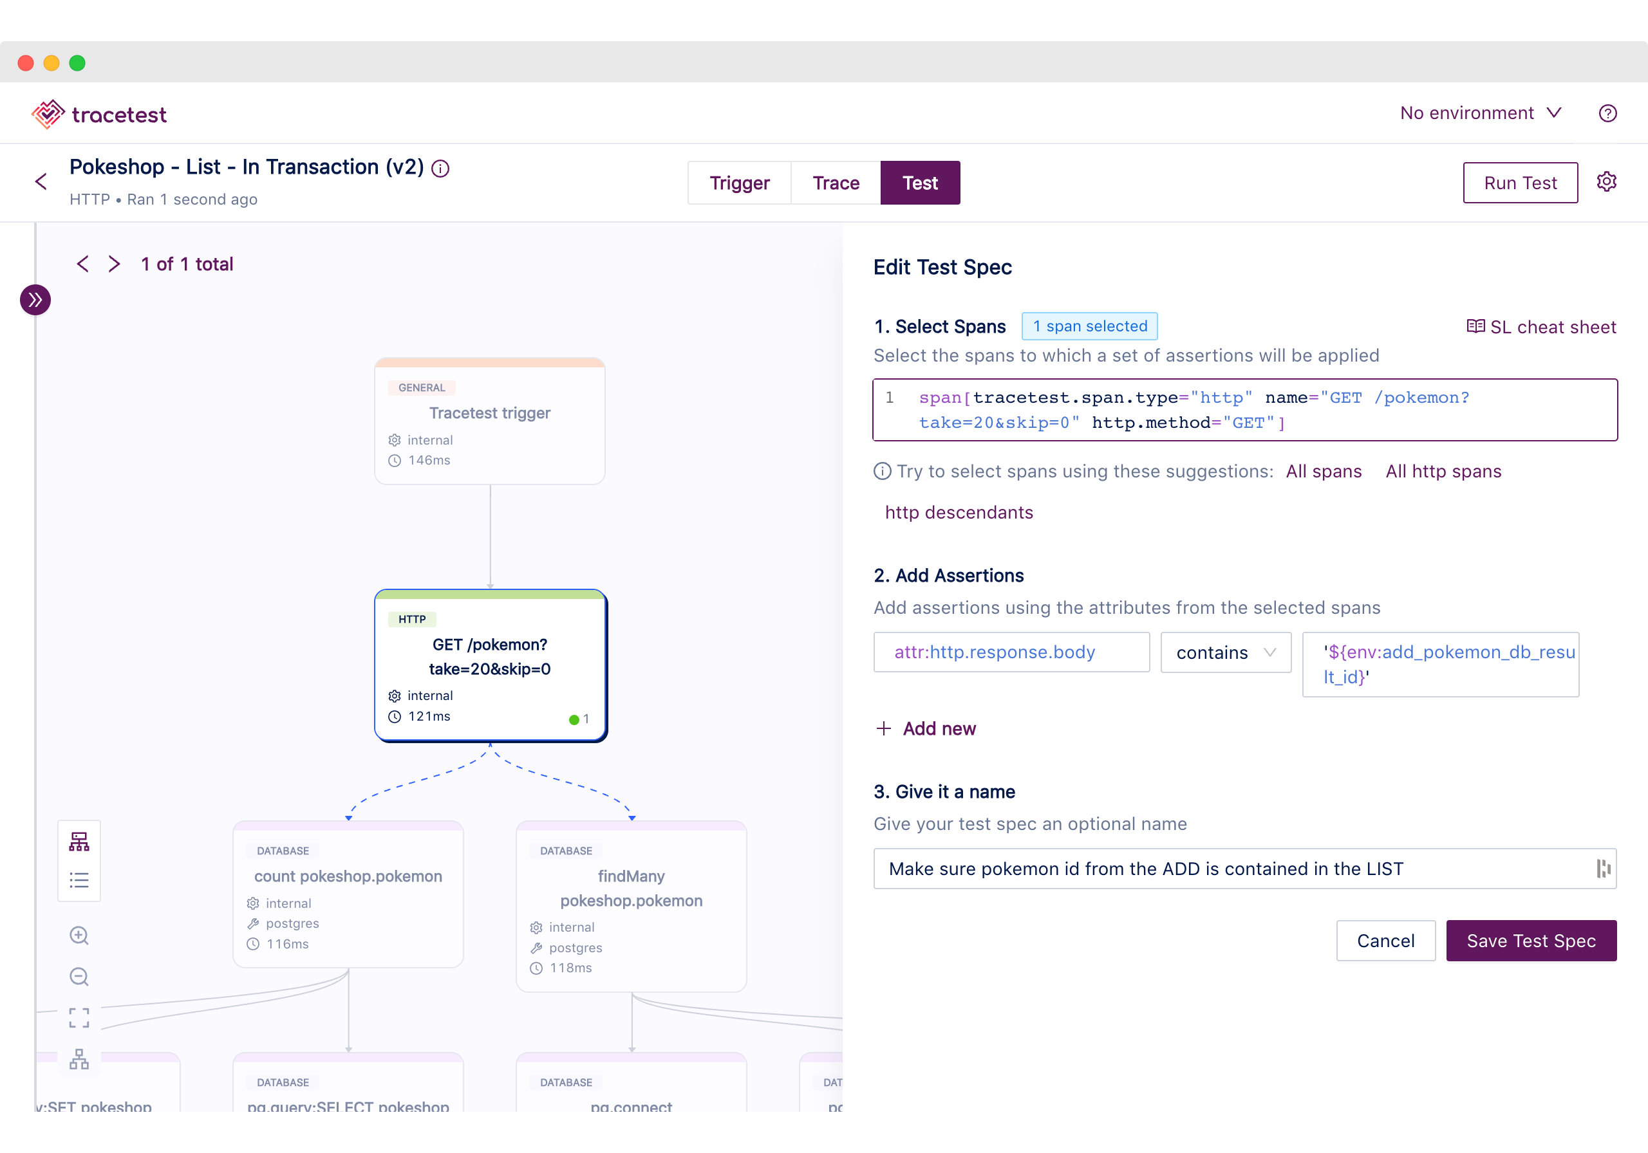Viewport: 1648px width, 1153px height.
Task: Click the icon inside the name field
Action: pyautogui.click(x=1604, y=869)
